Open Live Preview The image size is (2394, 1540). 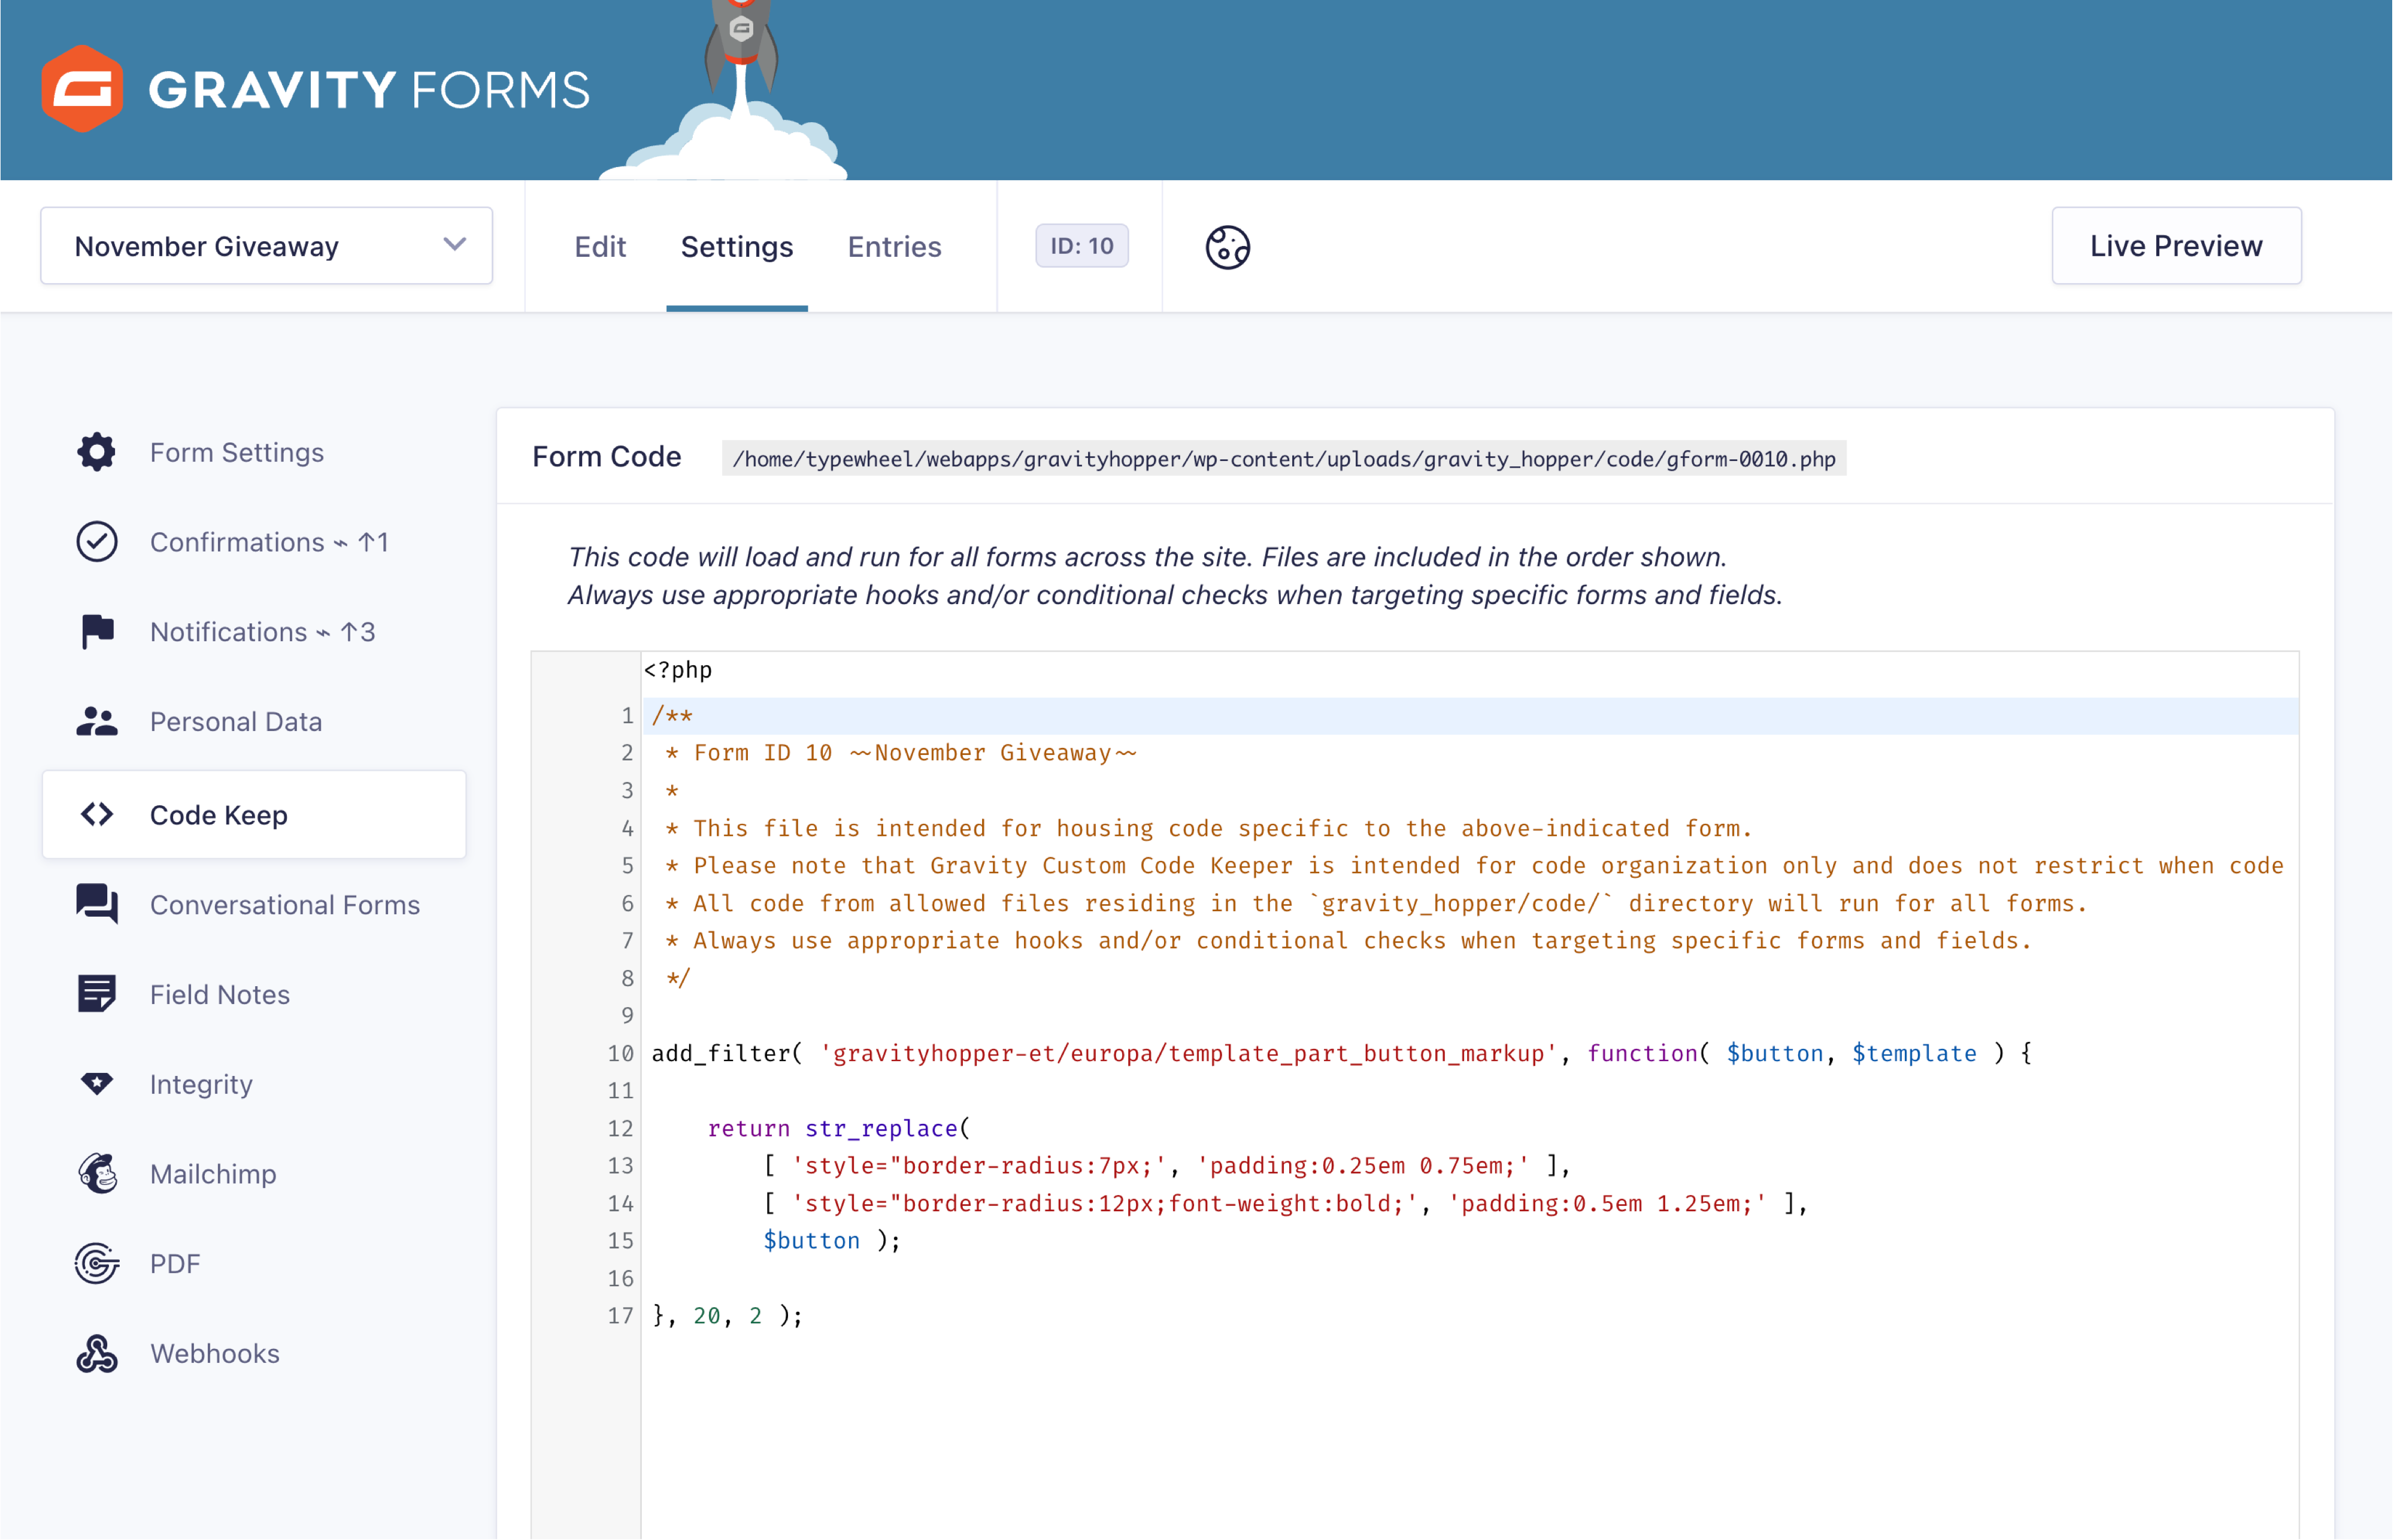click(x=2176, y=246)
